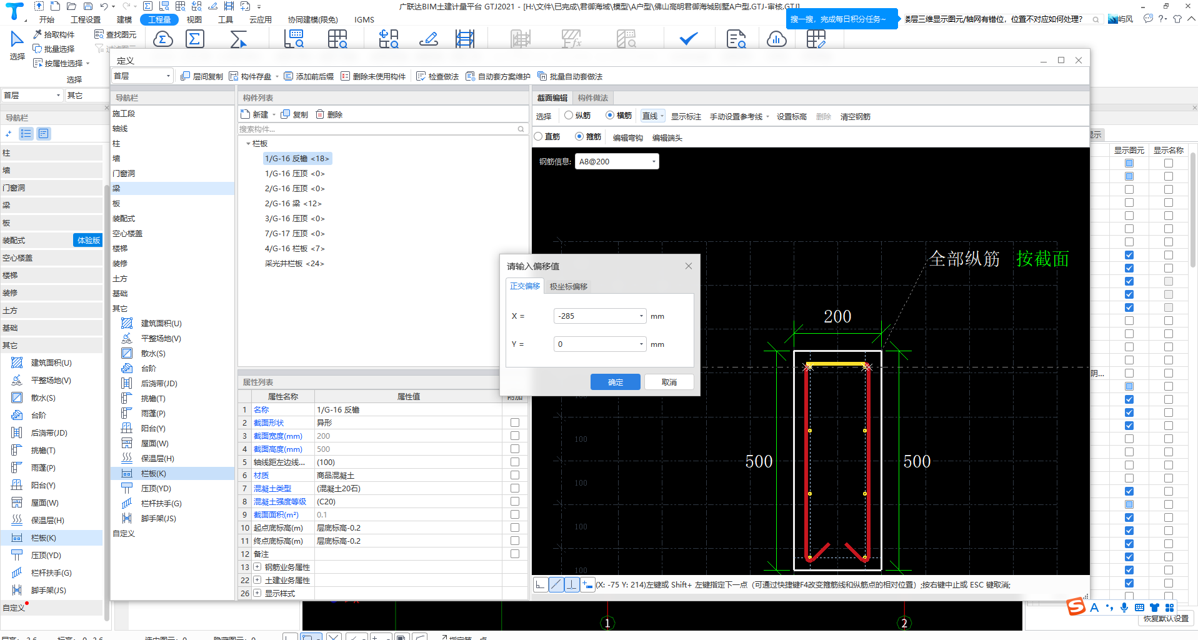The image size is (1198, 640).
Task: Click 清空钢筋 button
Action: [856, 116]
